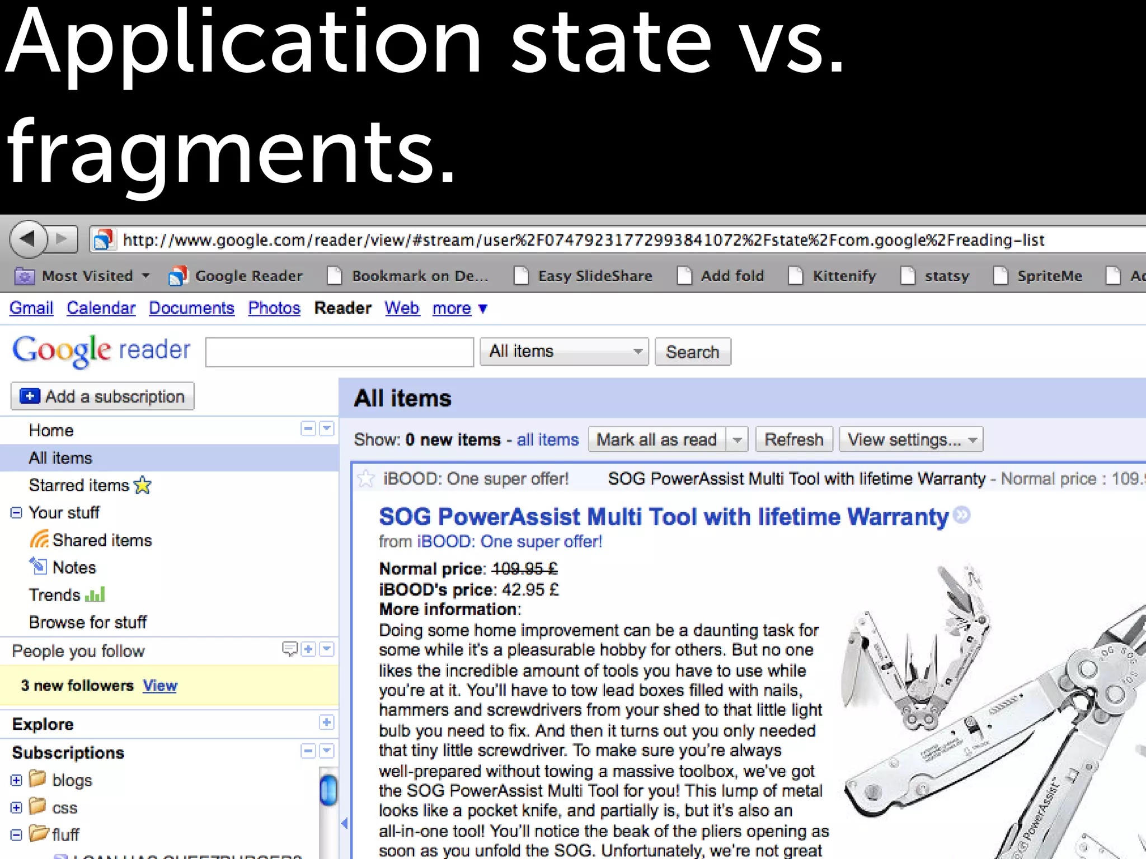Screen dimensions: 1146x859
Task: Focus the Reader search text field
Action: point(340,352)
